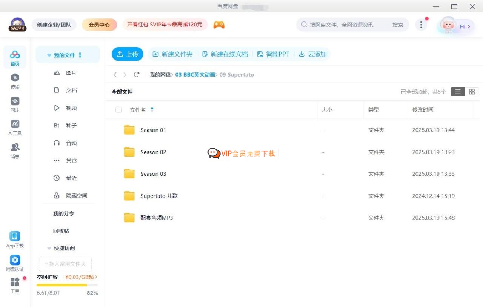Refresh the file list
This screenshot has width=483, height=307.
click(x=137, y=75)
